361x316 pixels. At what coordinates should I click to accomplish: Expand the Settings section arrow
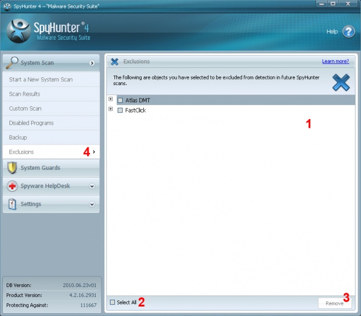(x=92, y=205)
